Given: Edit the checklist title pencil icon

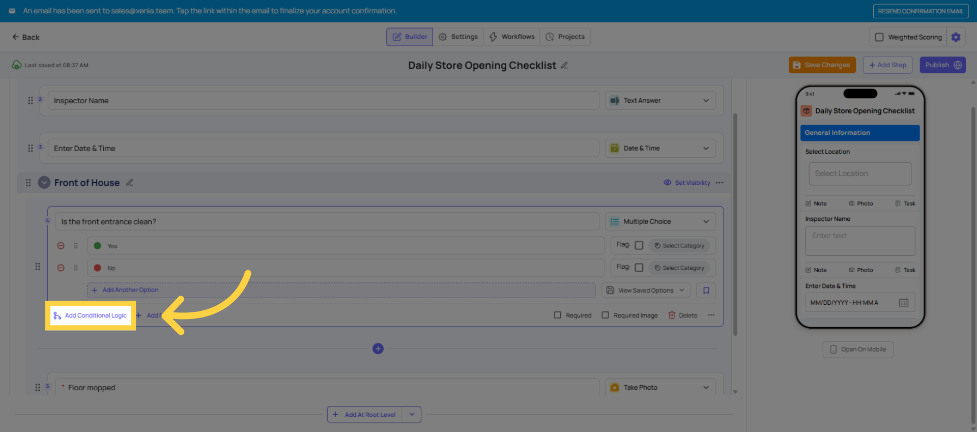Looking at the screenshot, I should (564, 65).
